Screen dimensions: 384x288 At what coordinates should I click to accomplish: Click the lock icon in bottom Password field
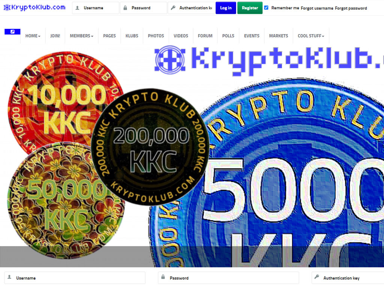(x=163, y=277)
